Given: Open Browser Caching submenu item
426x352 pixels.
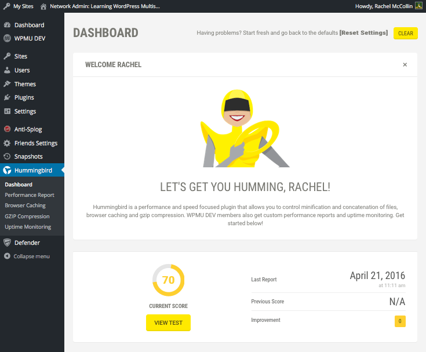Looking at the screenshot, I should coord(25,206).
